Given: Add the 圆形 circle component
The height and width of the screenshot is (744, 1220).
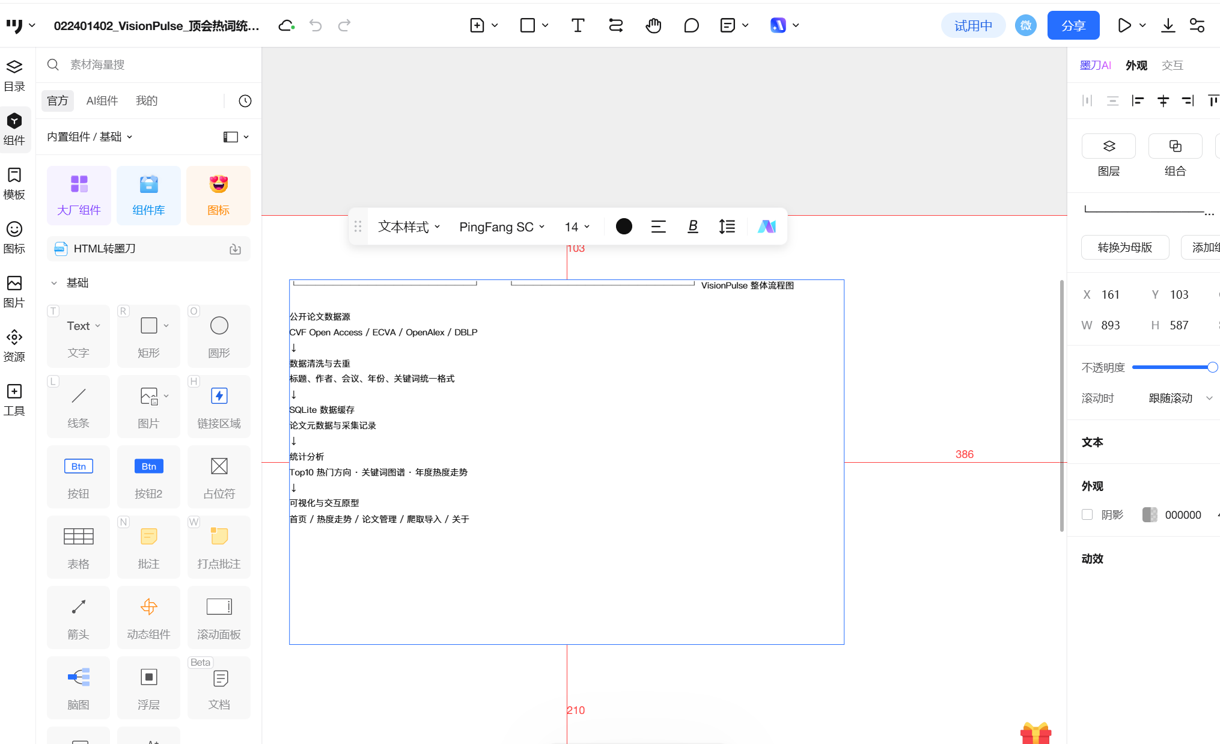Looking at the screenshot, I should point(219,337).
